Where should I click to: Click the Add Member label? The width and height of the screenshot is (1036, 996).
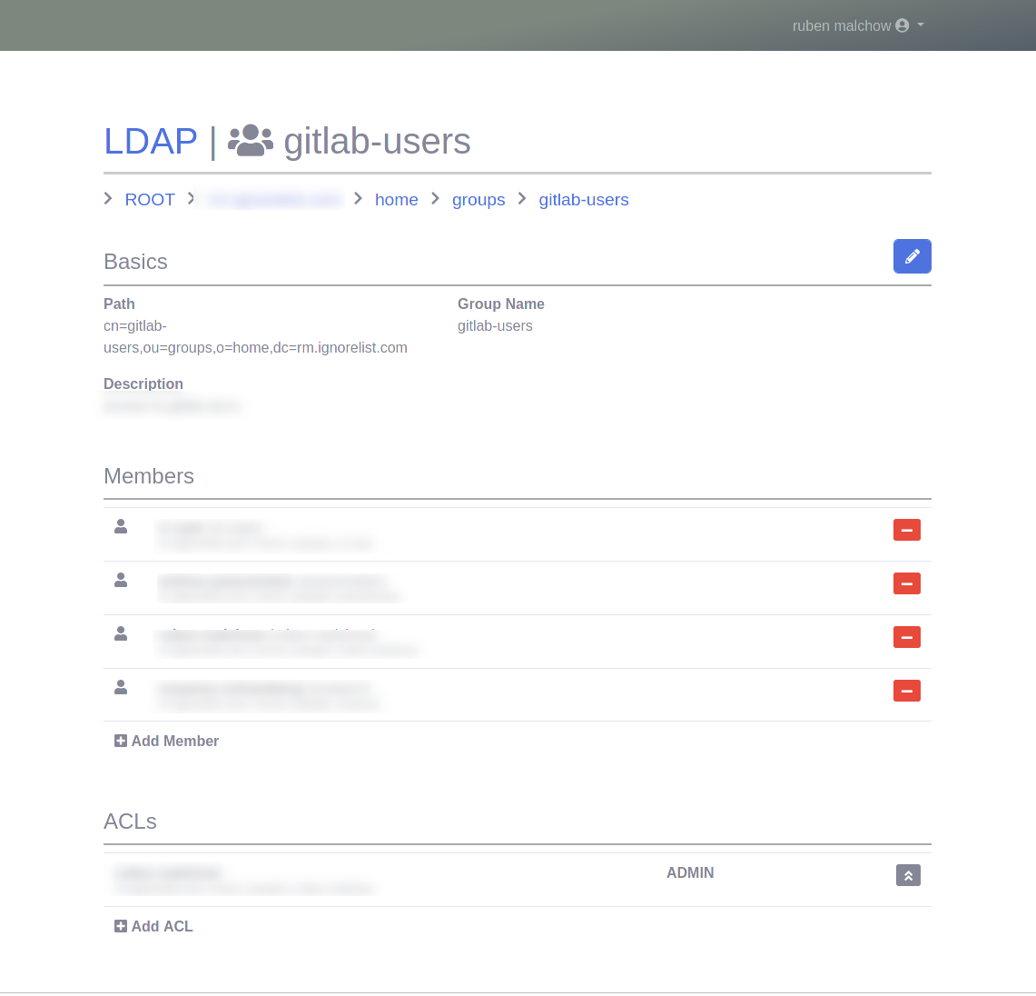(x=175, y=741)
